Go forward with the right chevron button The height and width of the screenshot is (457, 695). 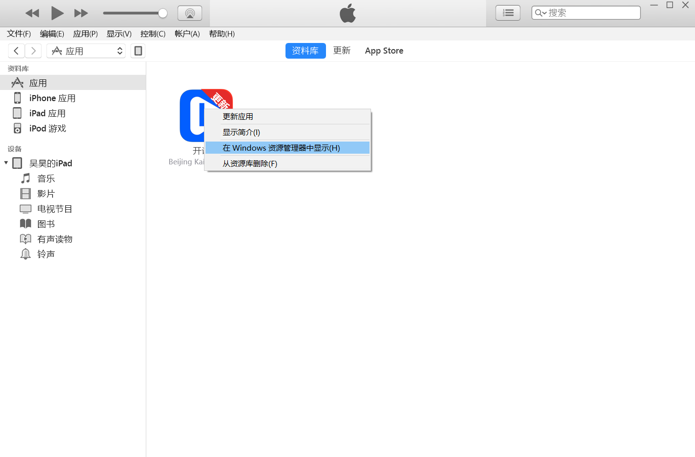[x=33, y=51]
